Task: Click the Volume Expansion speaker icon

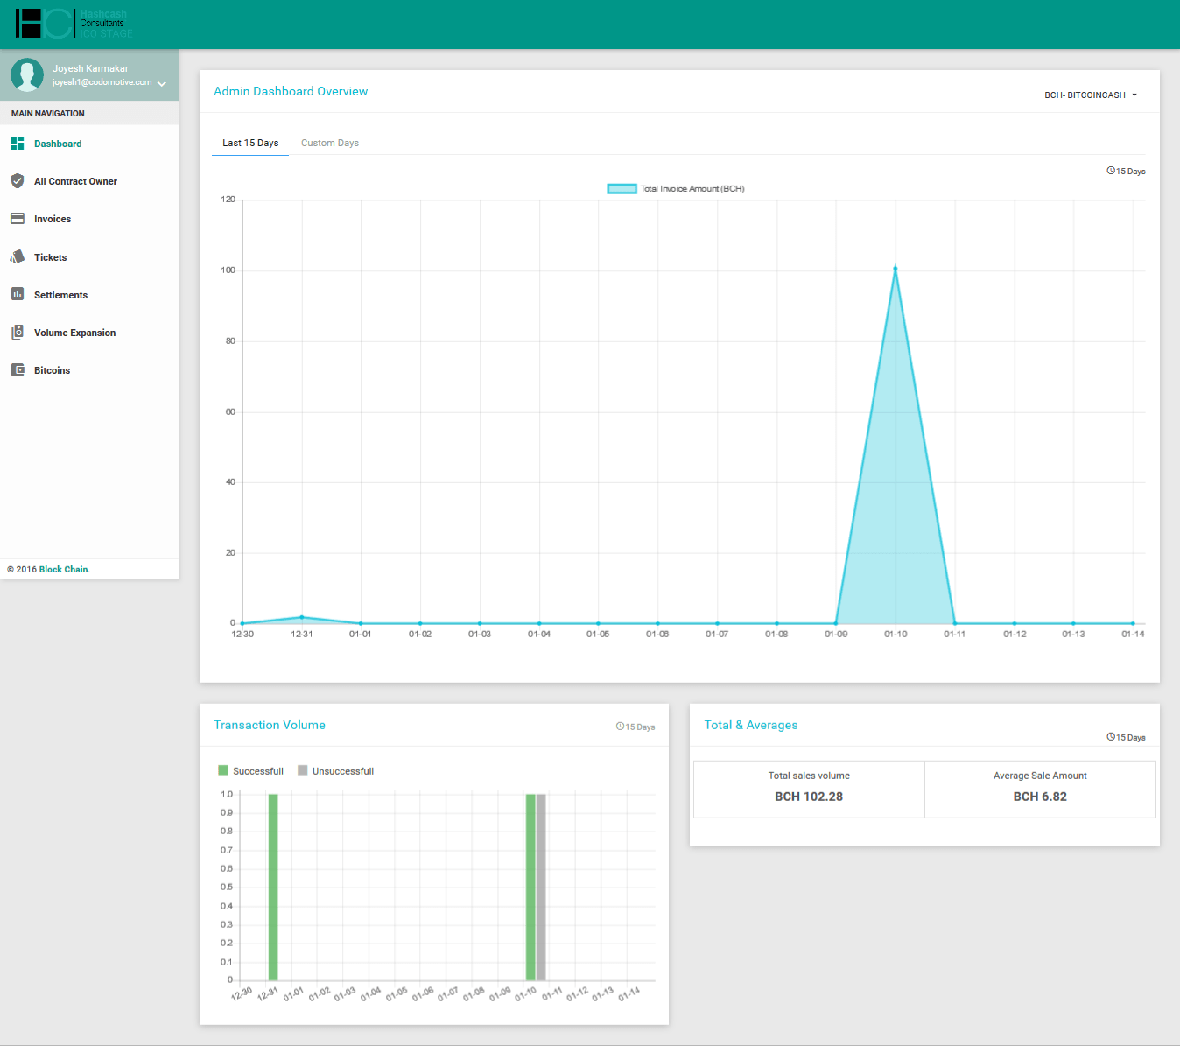Action: pos(18,332)
